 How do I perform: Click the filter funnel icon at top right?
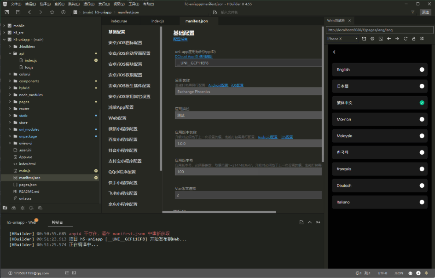(x=413, y=12)
